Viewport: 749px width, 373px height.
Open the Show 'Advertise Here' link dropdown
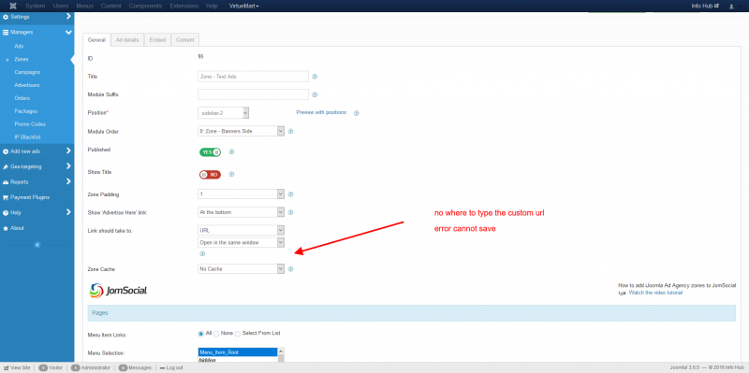(x=241, y=212)
